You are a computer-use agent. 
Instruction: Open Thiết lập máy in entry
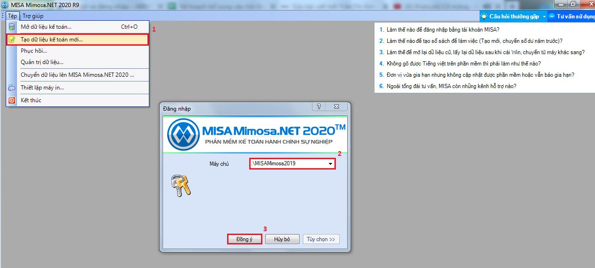click(x=78, y=88)
